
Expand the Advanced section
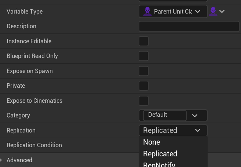click(2, 160)
